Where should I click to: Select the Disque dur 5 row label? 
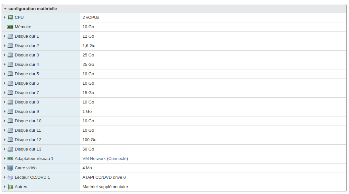point(27,74)
